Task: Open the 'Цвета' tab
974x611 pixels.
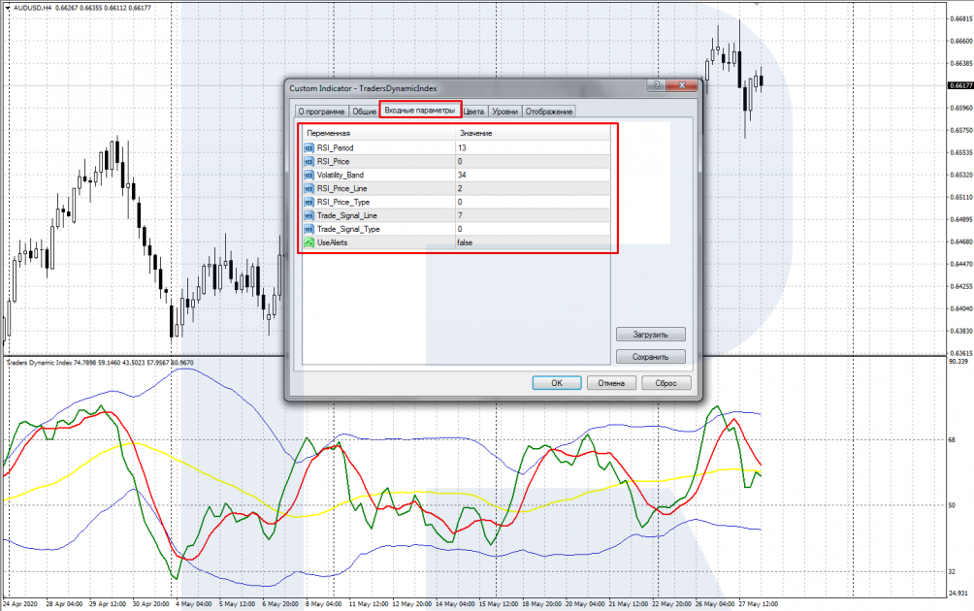Action: (473, 112)
